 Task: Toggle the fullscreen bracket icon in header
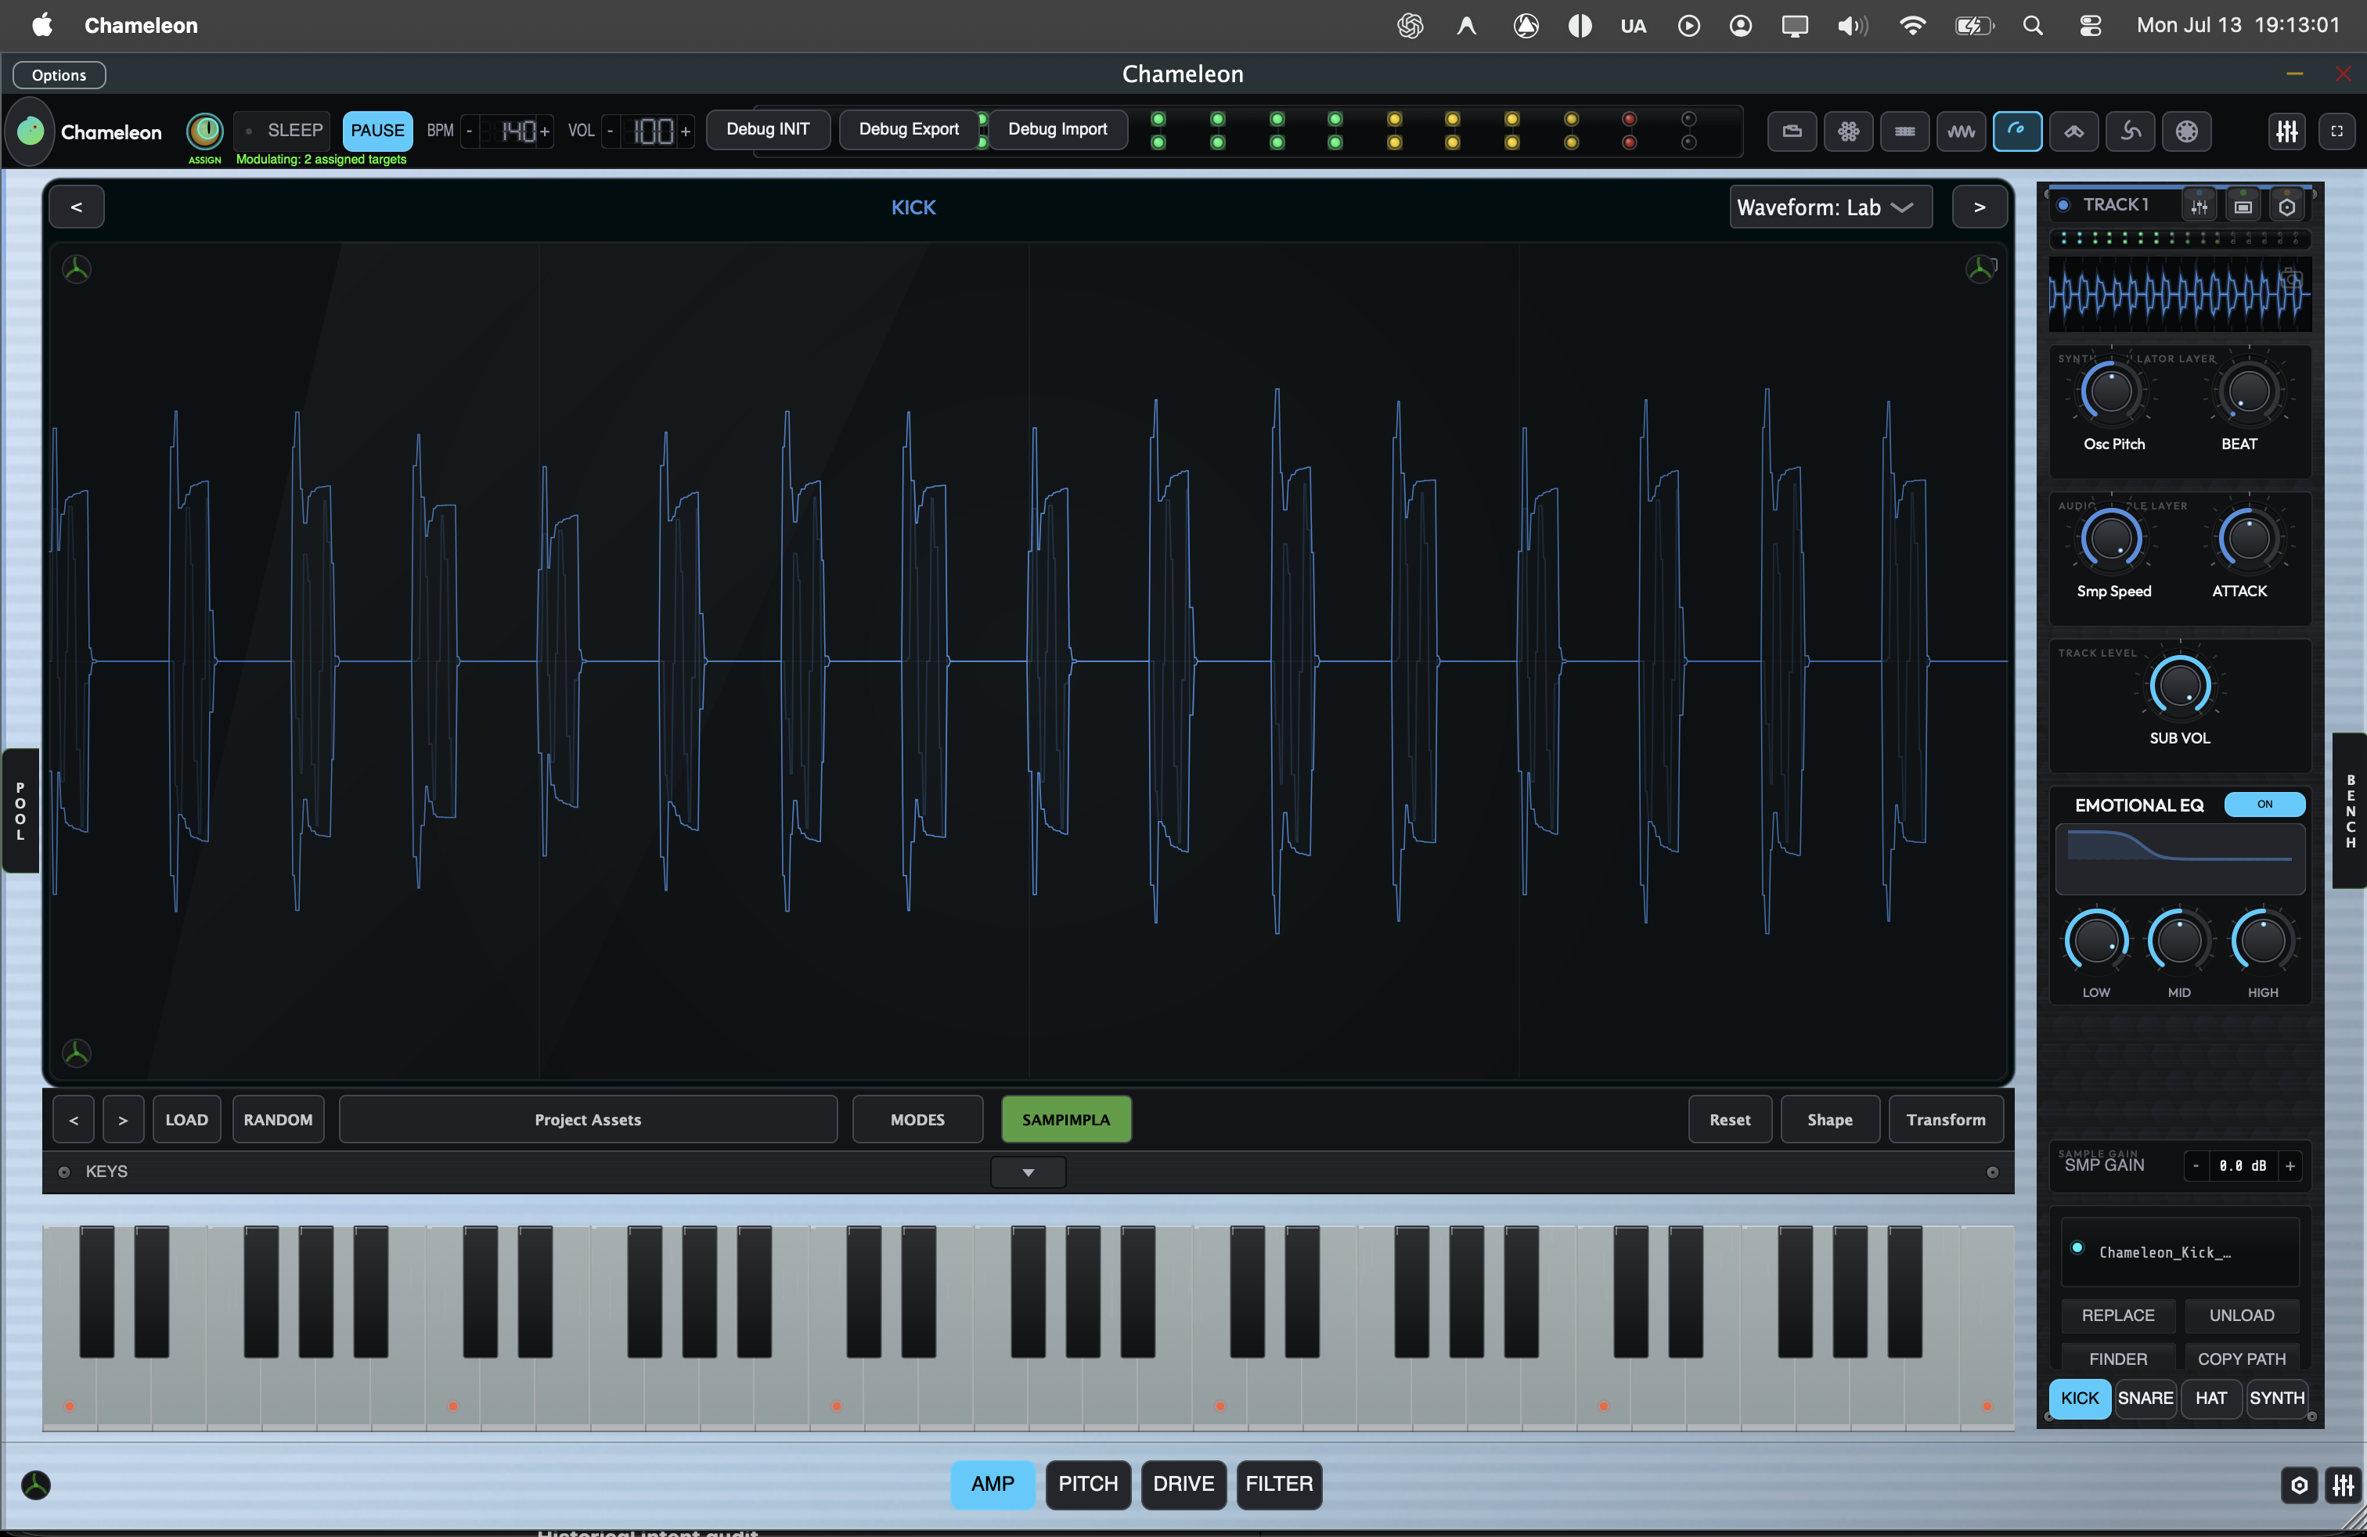click(x=2337, y=131)
